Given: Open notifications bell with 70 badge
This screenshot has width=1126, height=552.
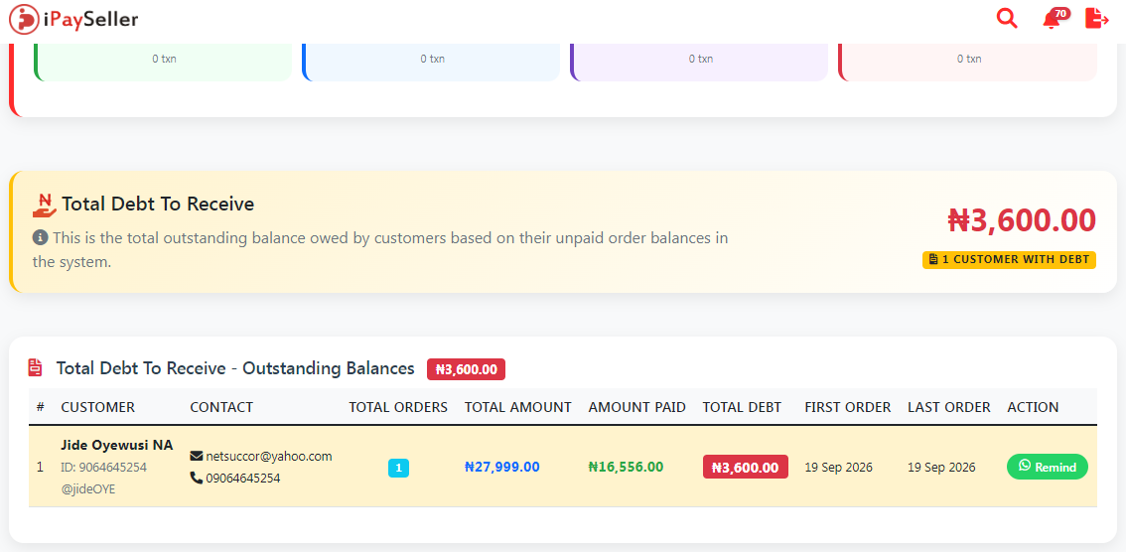Looking at the screenshot, I should (x=1055, y=19).
